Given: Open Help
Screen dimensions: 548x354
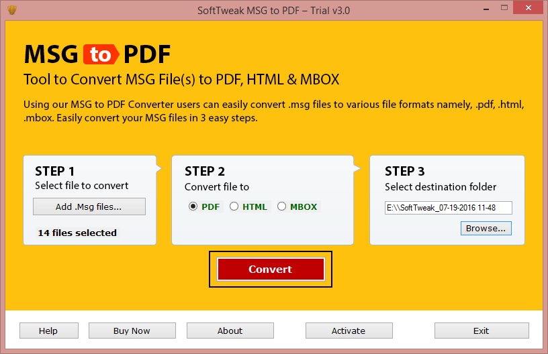Looking at the screenshot, I should point(48,331).
